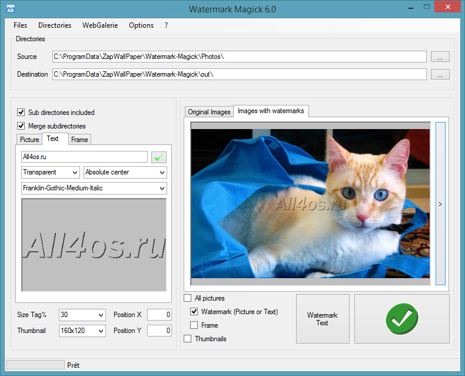Maximize the Watermark Magick window
Image resolution: width=465 pixels, height=376 pixels.
[427, 7]
